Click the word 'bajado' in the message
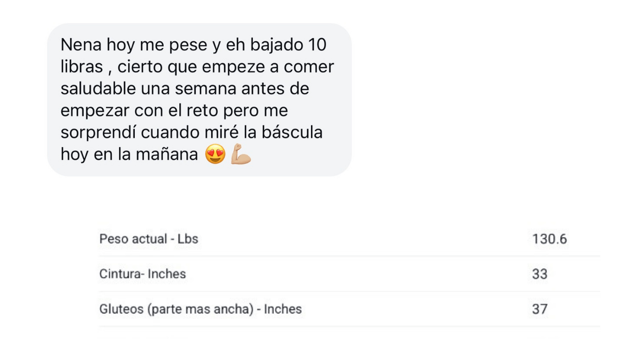 pyautogui.click(x=277, y=45)
